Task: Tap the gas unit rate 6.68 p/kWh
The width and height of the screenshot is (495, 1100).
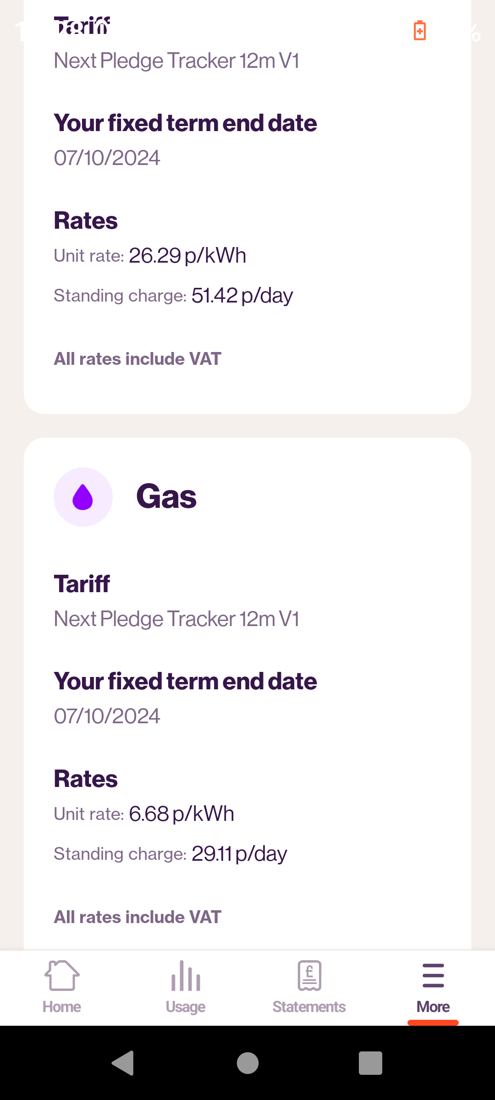Action: pos(181,814)
